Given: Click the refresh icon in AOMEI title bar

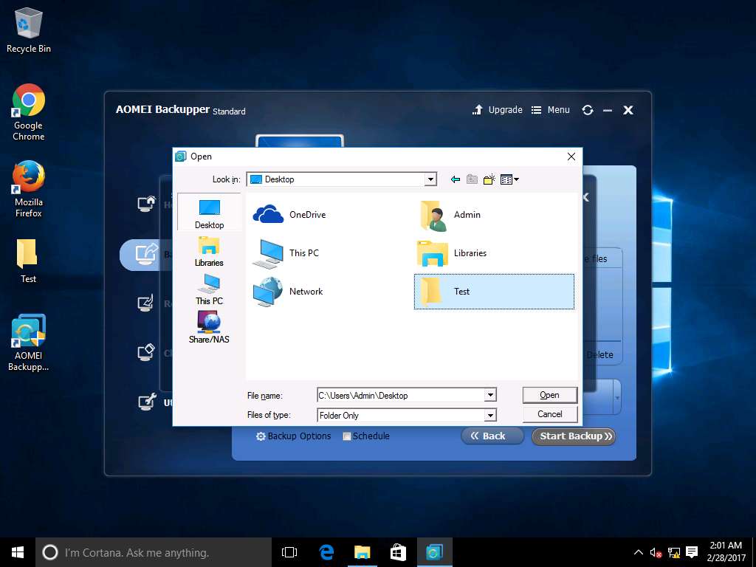Looking at the screenshot, I should click(587, 110).
